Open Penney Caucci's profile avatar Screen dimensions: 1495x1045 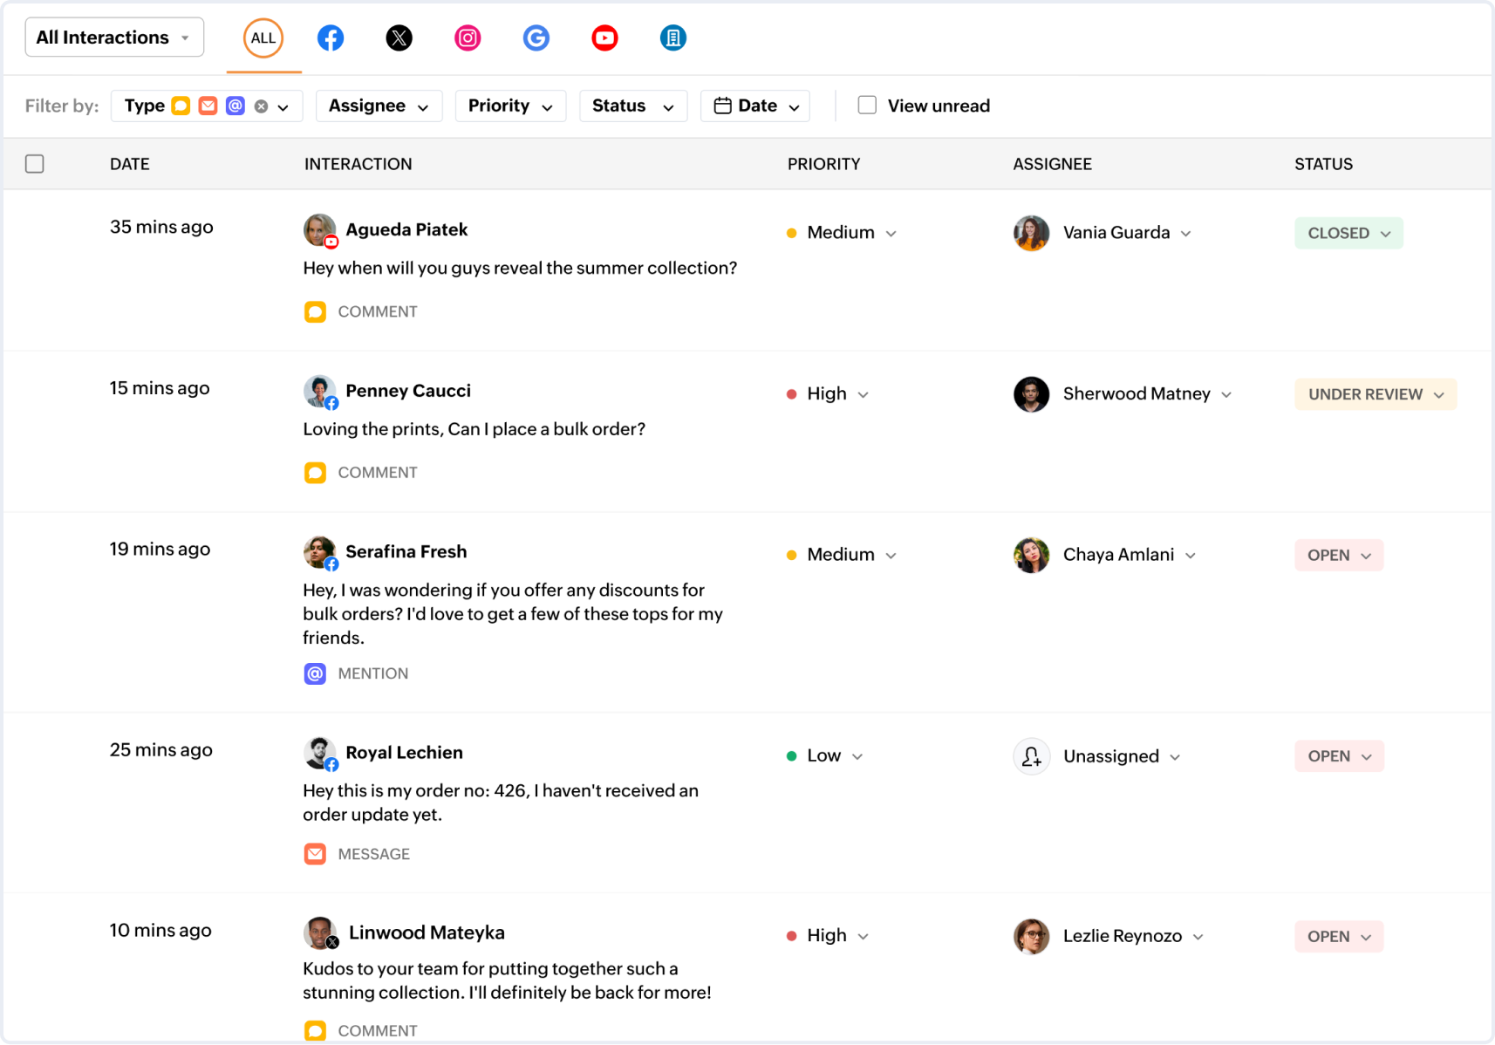coord(320,392)
